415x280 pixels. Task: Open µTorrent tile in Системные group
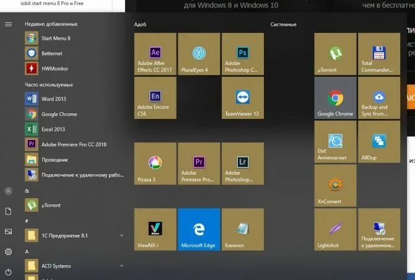click(335, 54)
